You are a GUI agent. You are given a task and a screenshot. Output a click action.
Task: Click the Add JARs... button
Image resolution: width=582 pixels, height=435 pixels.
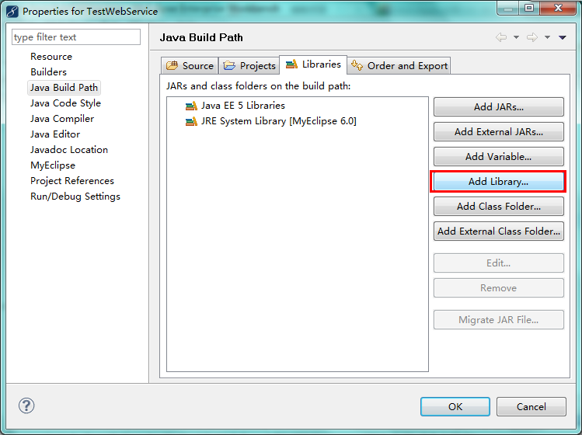click(x=499, y=107)
